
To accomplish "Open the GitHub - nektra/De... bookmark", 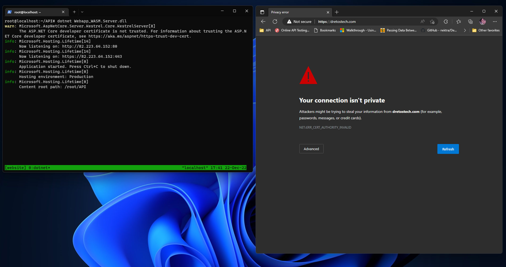I will (439, 30).
